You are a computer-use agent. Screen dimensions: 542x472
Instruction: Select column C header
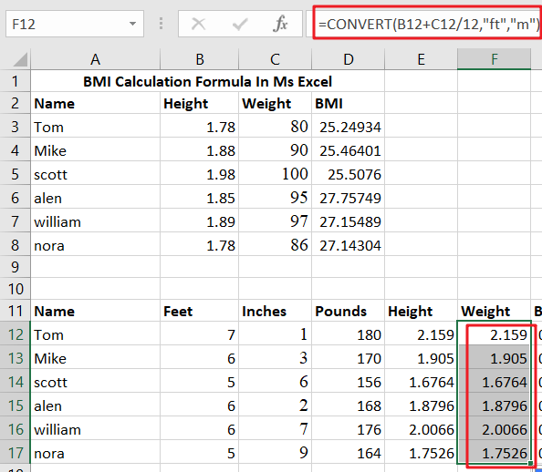pos(276,59)
